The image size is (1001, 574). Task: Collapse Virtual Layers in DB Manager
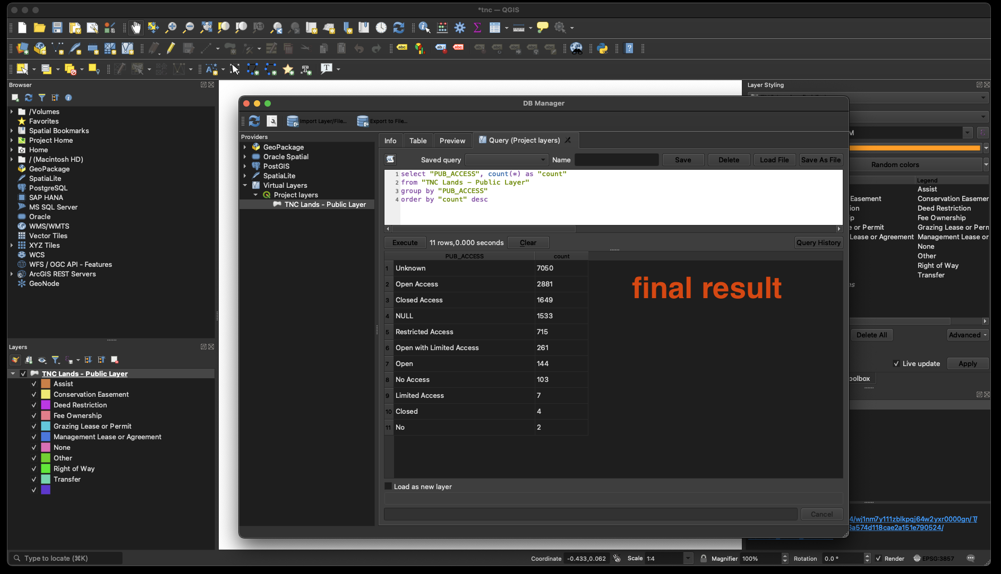(x=245, y=185)
